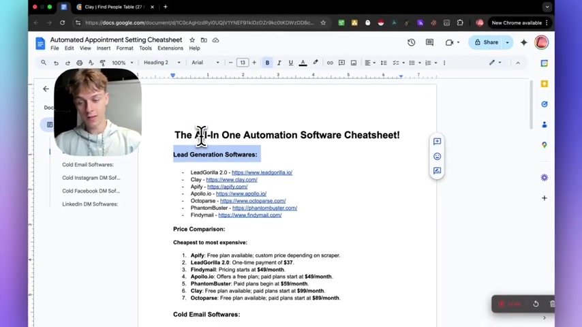
Task: Open the apollo.io link
Action: click(x=241, y=193)
